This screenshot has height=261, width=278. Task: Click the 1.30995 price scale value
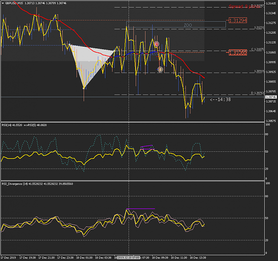[271, 62]
